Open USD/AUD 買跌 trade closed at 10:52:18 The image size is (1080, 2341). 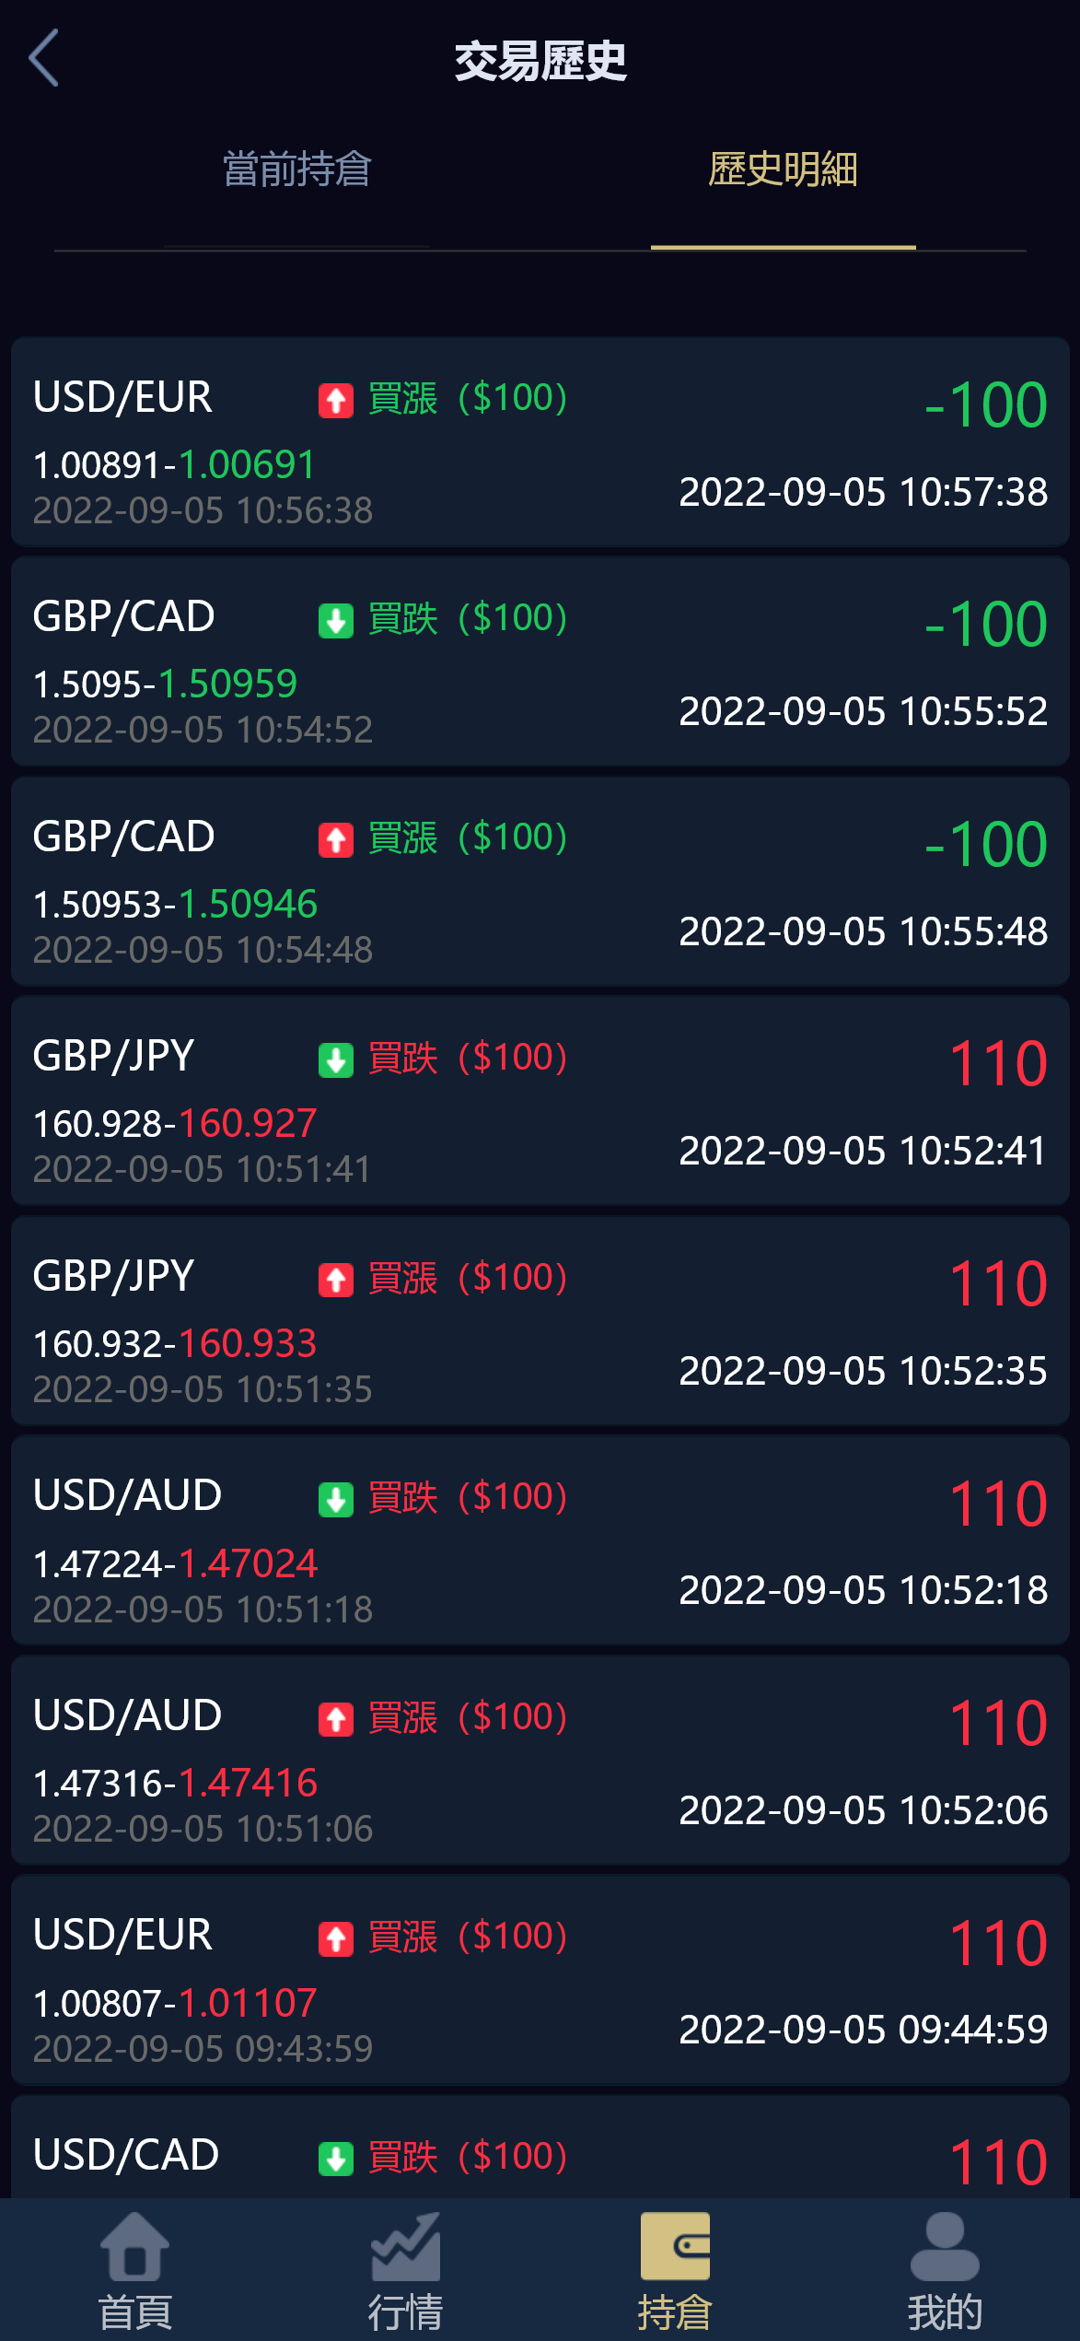[x=540, y=1540]
